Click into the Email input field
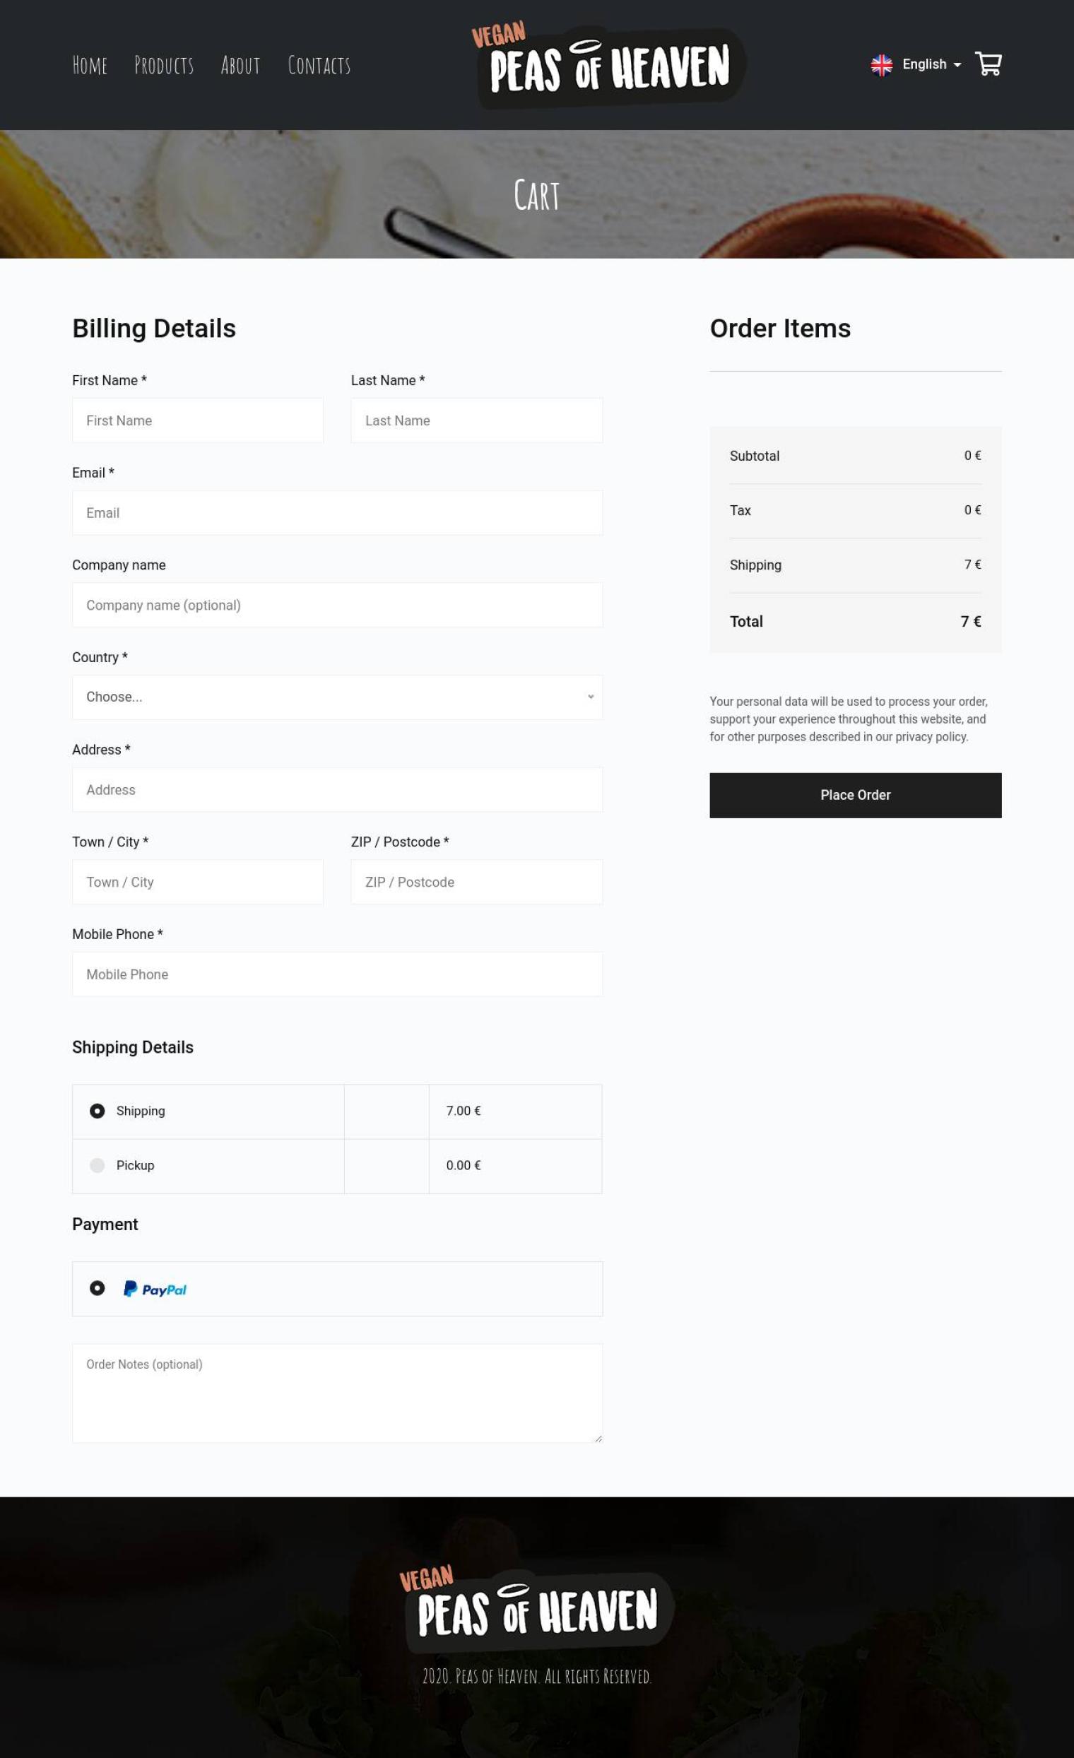Viewport: 1074px width, 1758px height. click(337, 513)
